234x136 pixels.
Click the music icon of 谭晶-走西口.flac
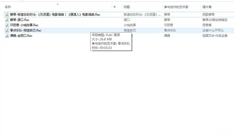pyautogui.click(x=7, y=35)
